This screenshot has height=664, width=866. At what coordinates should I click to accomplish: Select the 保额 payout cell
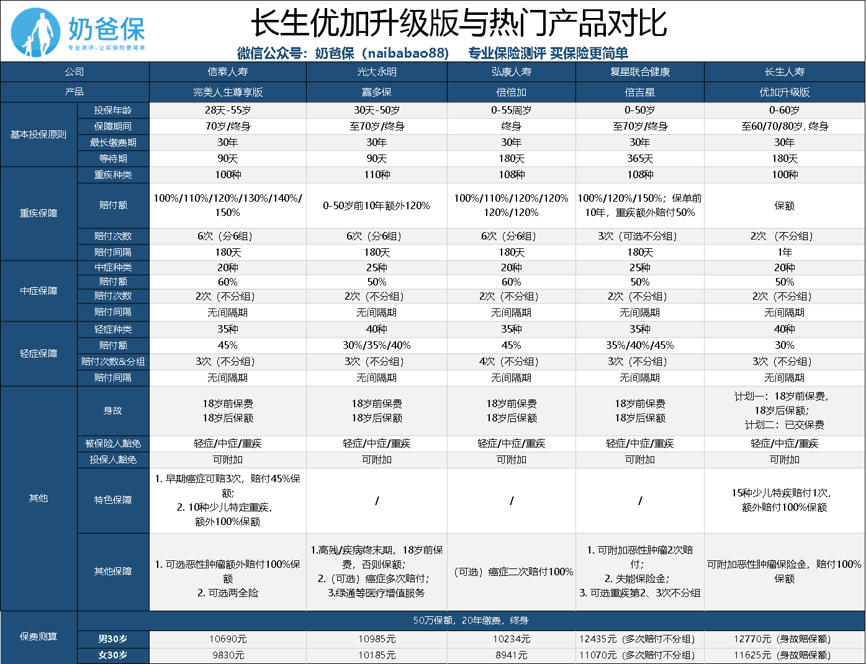tap(785, 205)
